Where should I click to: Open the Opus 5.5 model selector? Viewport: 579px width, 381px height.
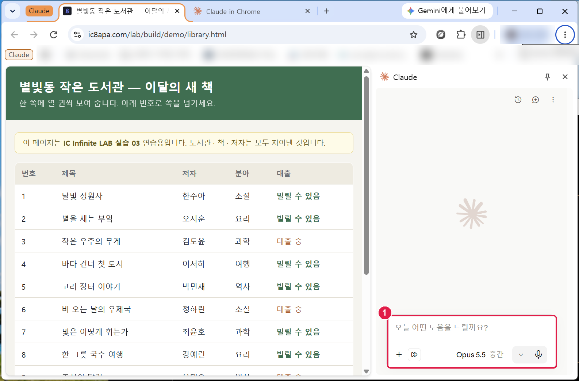[x=479, y=355]
